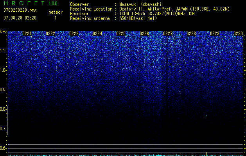Click the 0228 time marker
Image resolution: width=246 pixels, height=156 pixels.
coord(191,34)
